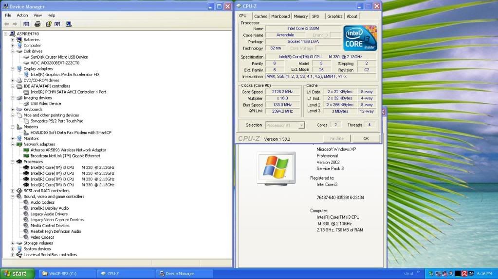Click the OK button in CPU-Z
This screenshot has width=498, height=279.
point(366,138)
